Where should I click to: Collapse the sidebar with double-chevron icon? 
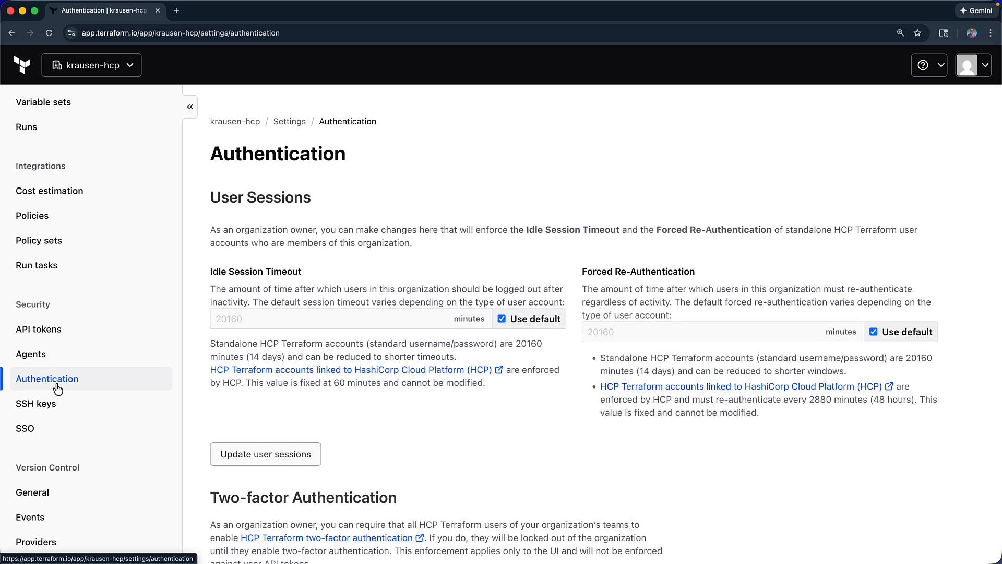(x=190, y=107)
